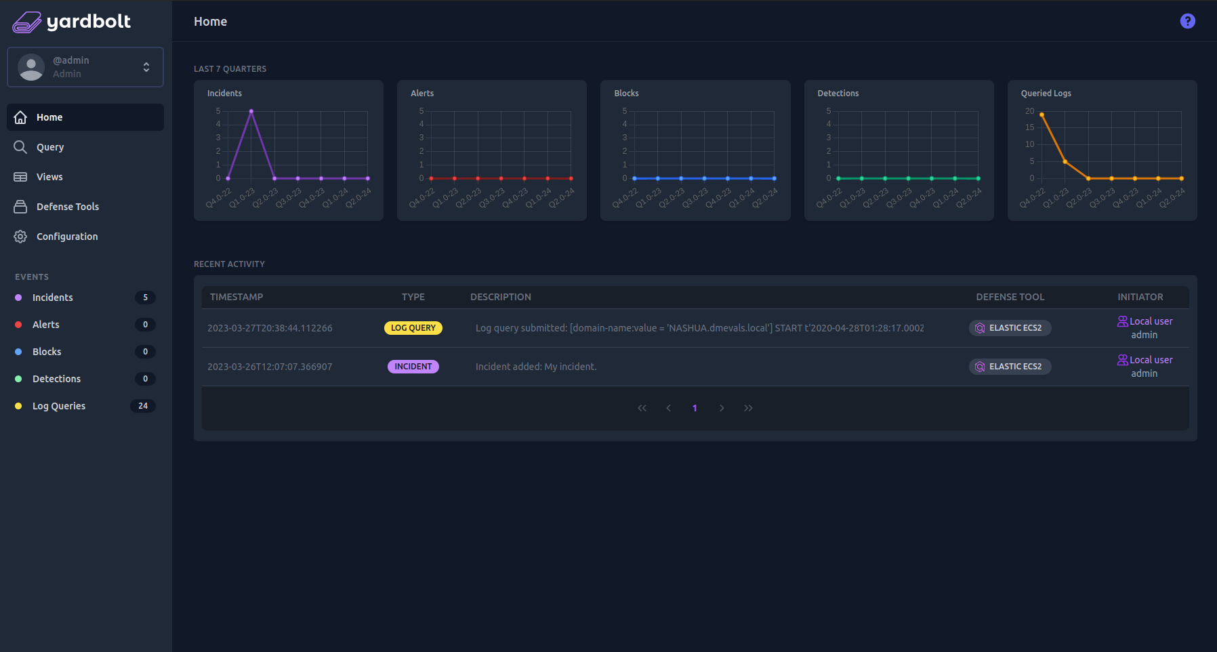Click the admin user avatar
Screen dimensions: 1217x652
tap(31, 67)
